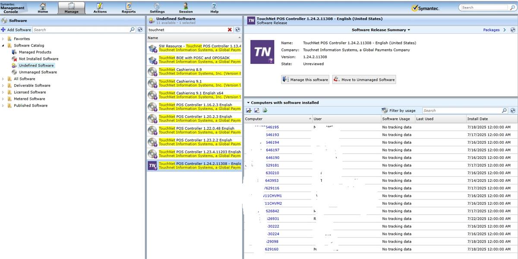Sort list by the Name column header
Screen dimensions: 518x259
pyautogui.click(x=194, y=38)
